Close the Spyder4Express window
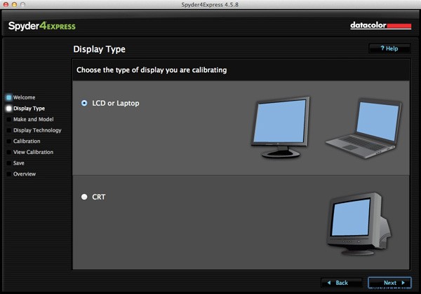The height and width of the screenshot is (294, 421). pos(6,5)
